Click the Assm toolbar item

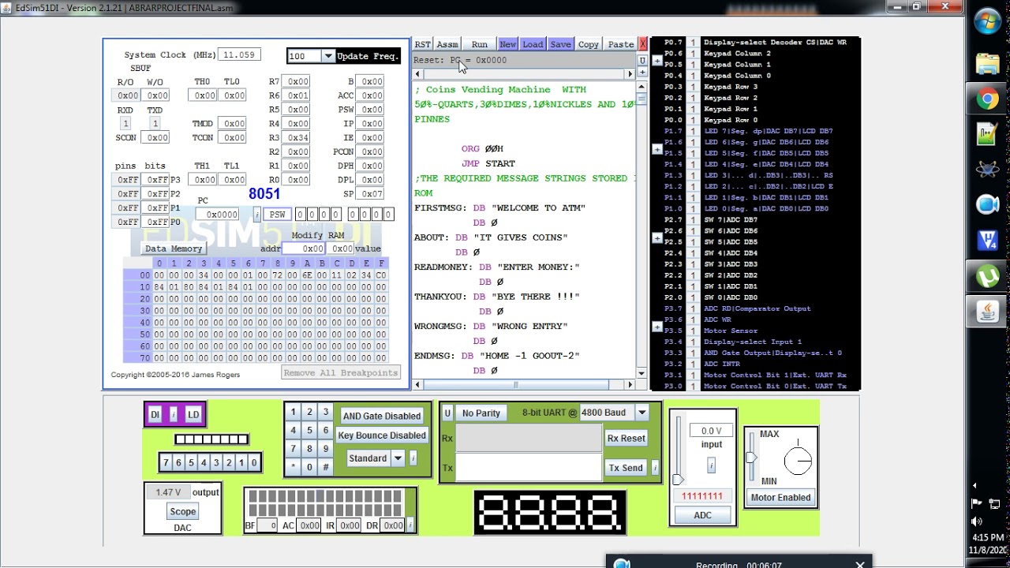[447, 44]
